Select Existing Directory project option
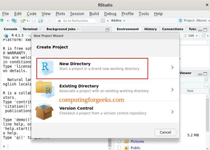This screenshot has height=150, width=210. [105, 90]
